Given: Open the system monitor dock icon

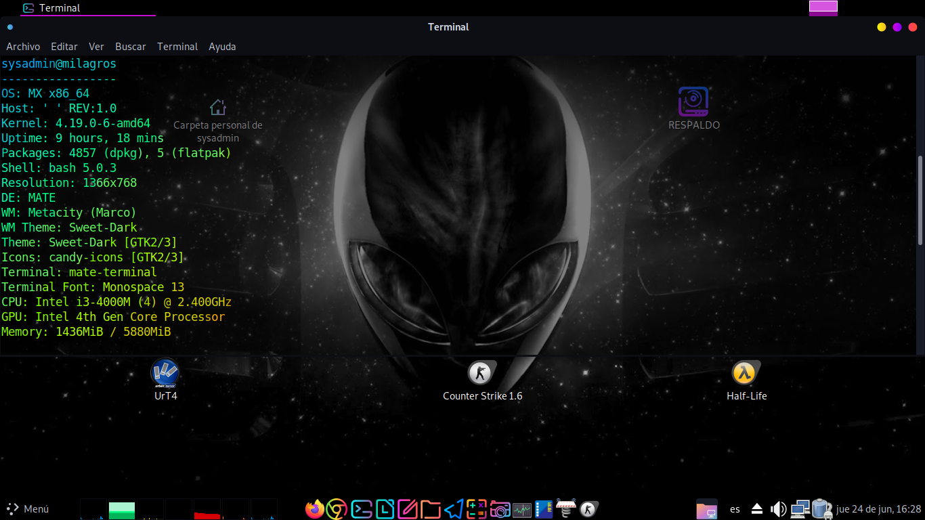Looking at the screenshot, I should click(522, 509).
